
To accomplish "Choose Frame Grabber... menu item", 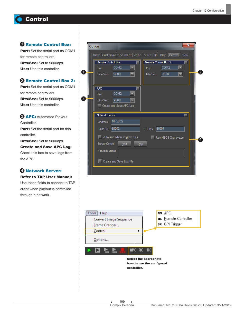I will (x=106, y=225).
